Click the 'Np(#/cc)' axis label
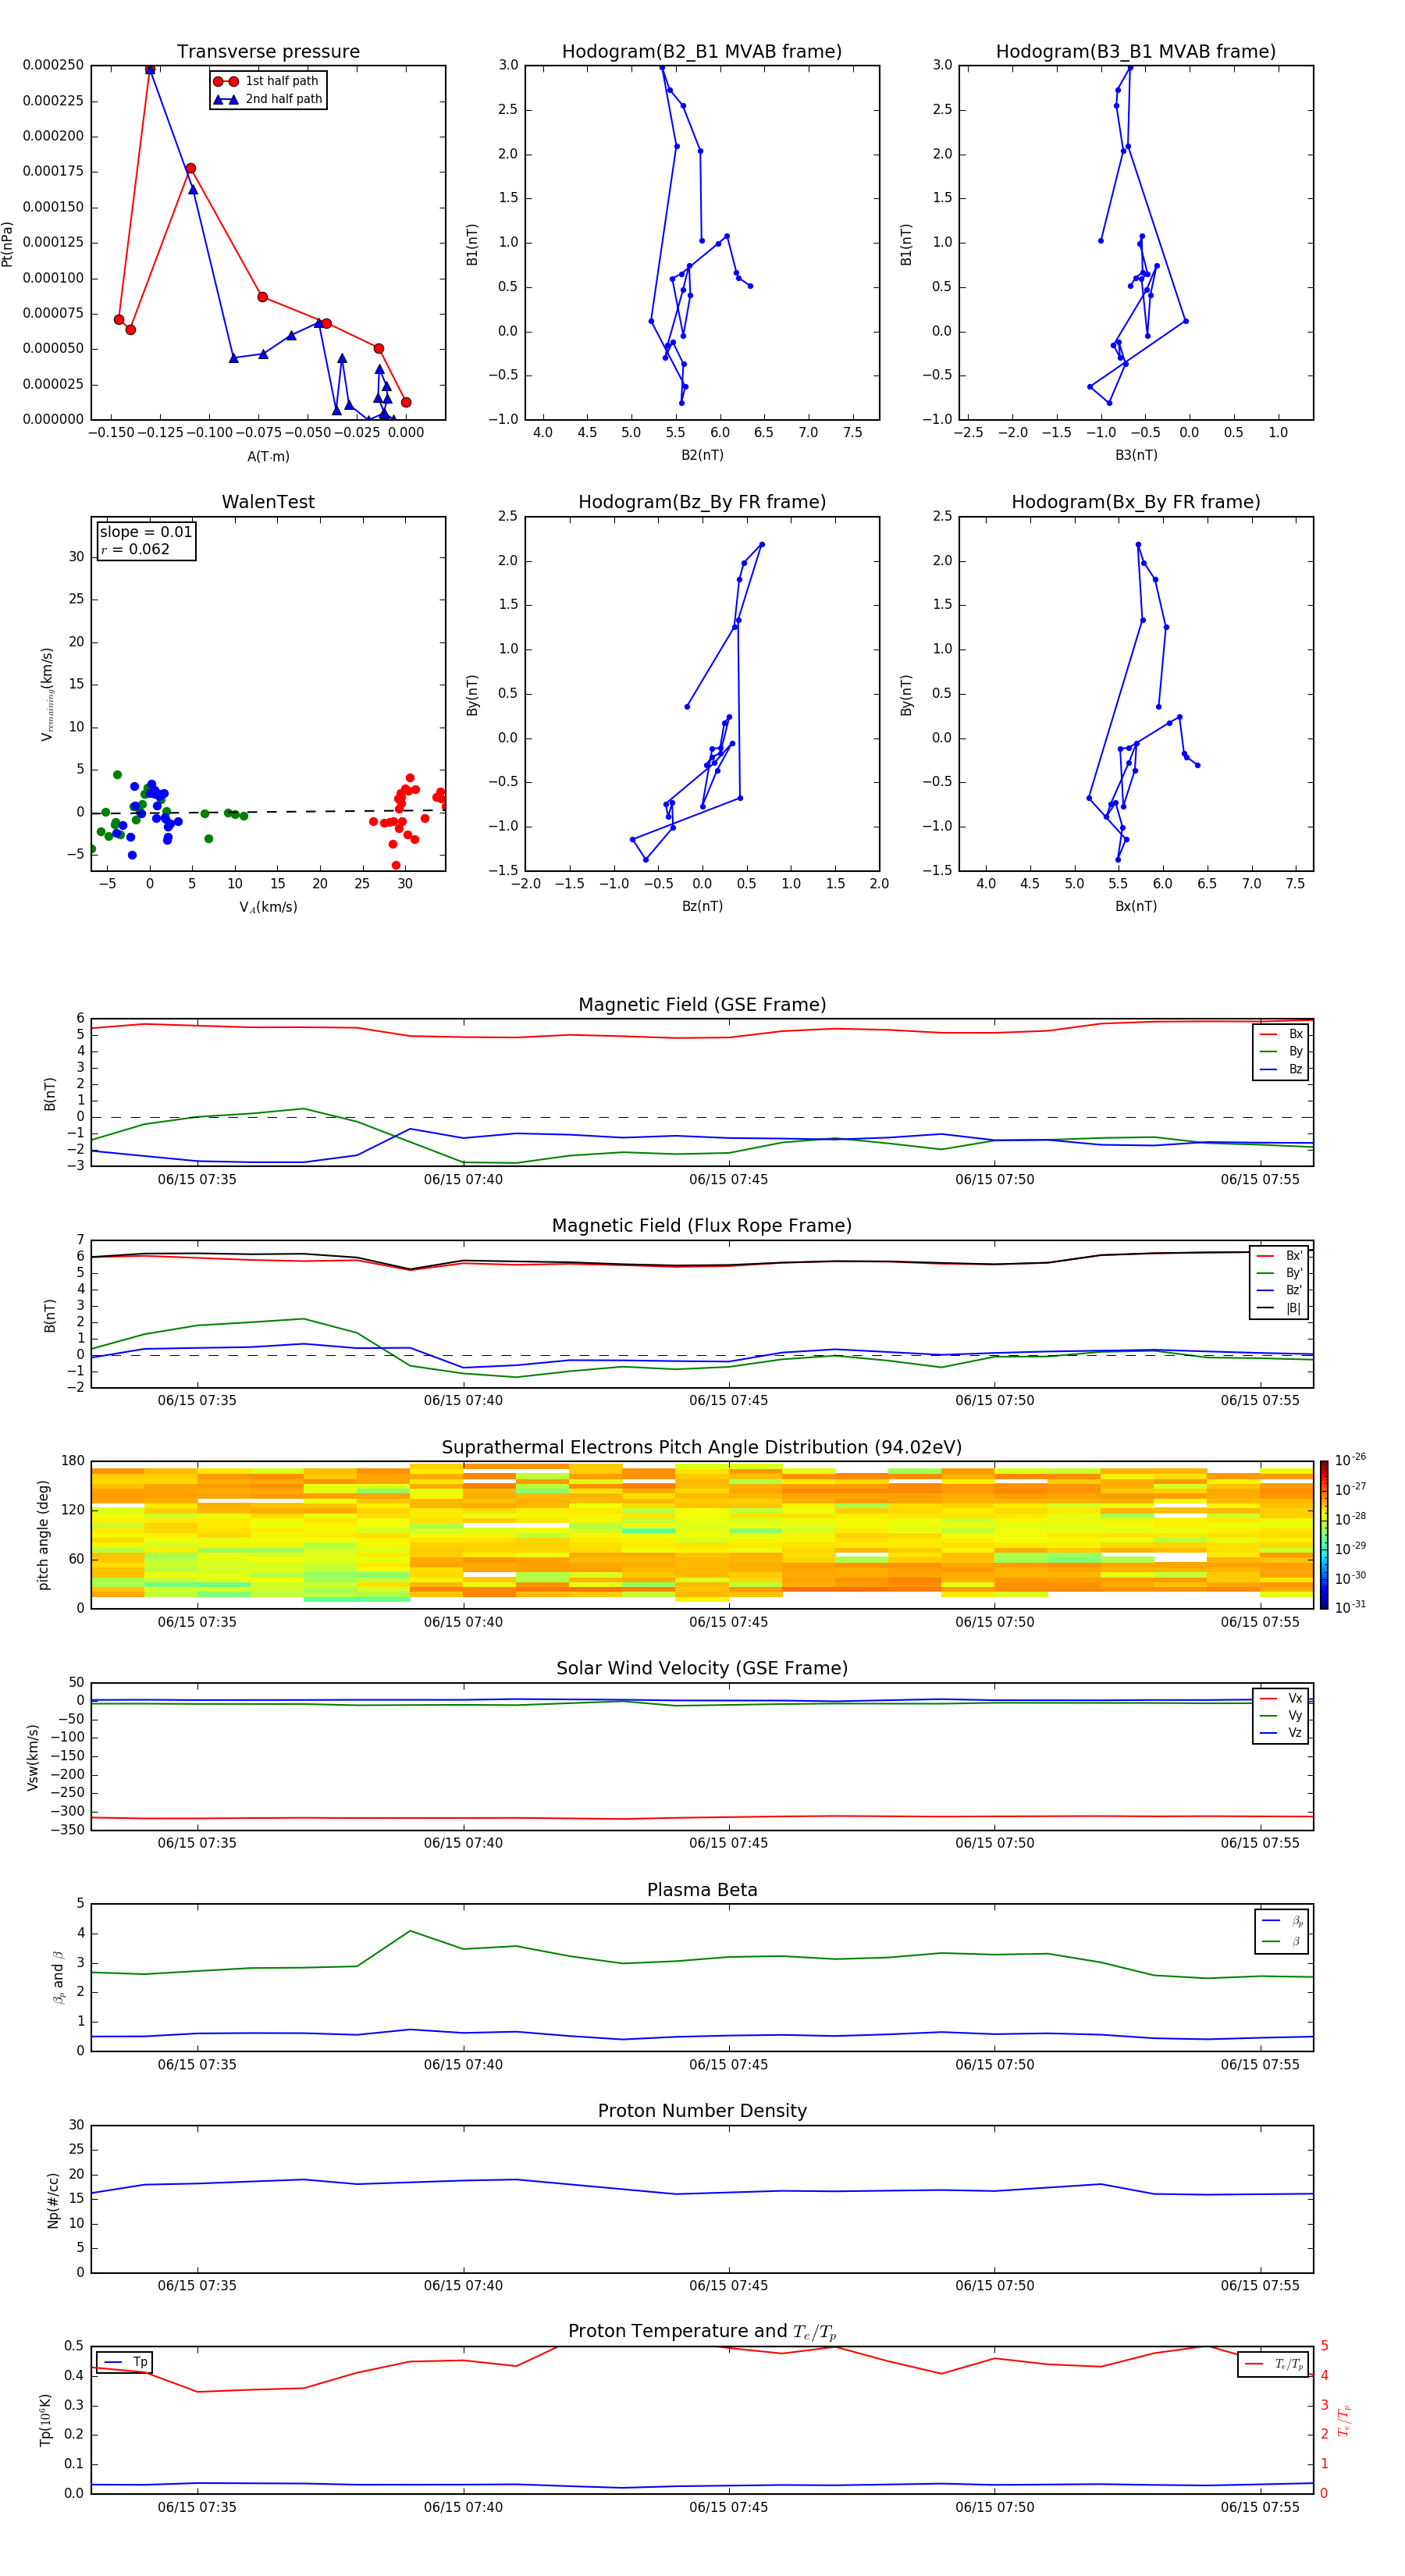 pos(53,2199)
